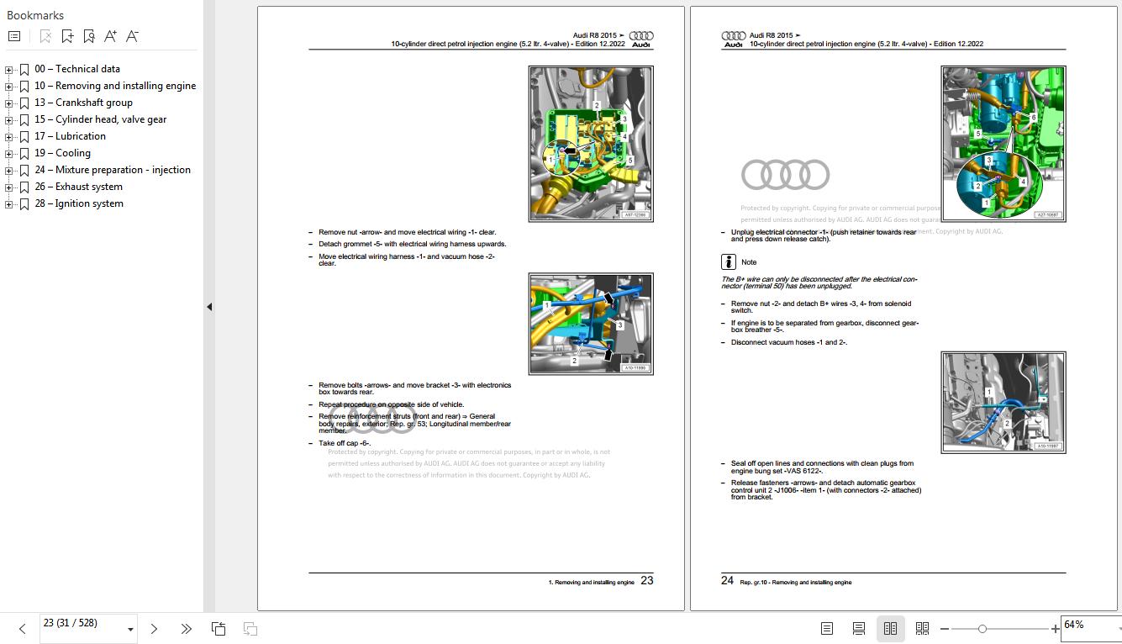Open bookmark options list menu

pyautogui.click(x=14, y=36)
